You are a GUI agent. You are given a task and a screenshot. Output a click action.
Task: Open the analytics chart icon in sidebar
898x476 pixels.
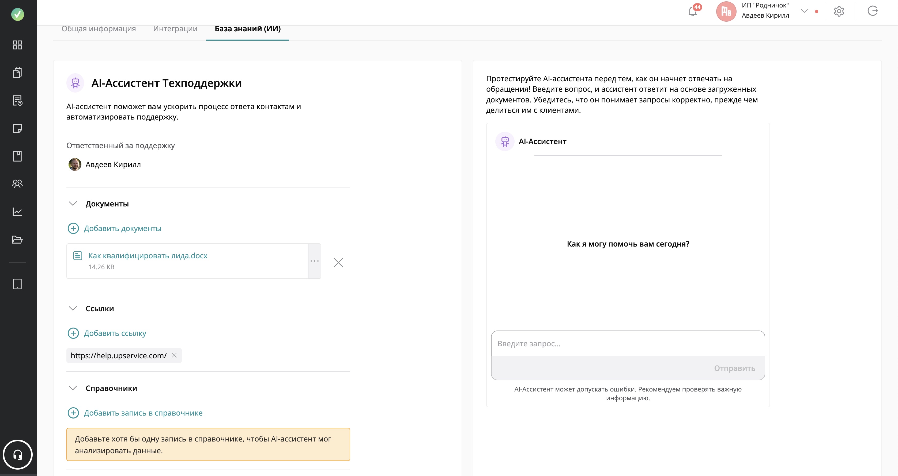click(17, 212)
